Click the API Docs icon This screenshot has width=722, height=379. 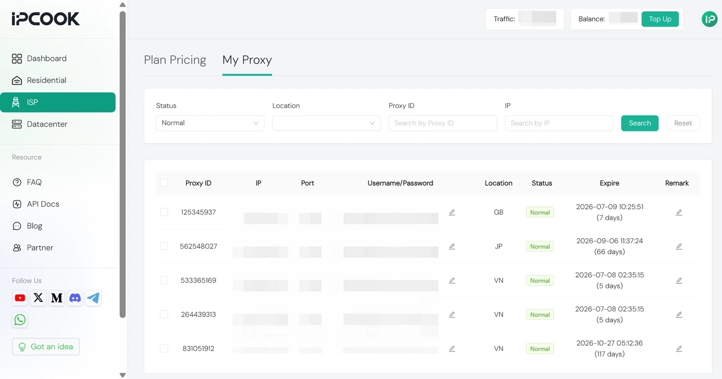click(17, 204)
